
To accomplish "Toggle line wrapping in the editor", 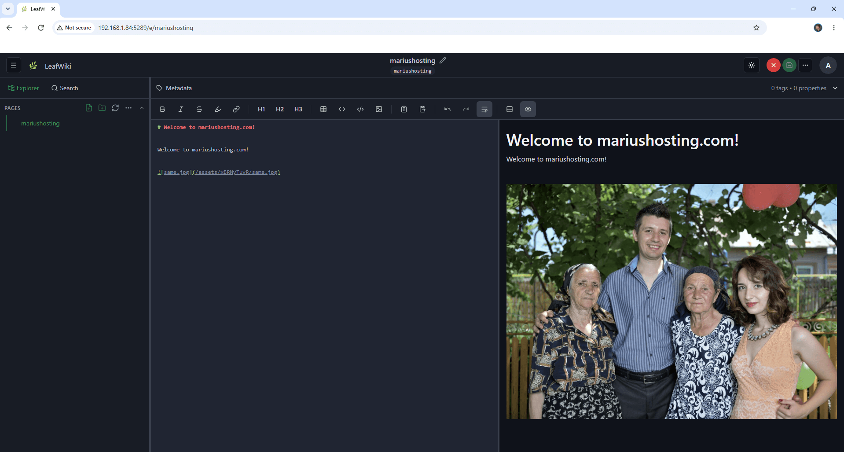I will click(x=484, y=109).
